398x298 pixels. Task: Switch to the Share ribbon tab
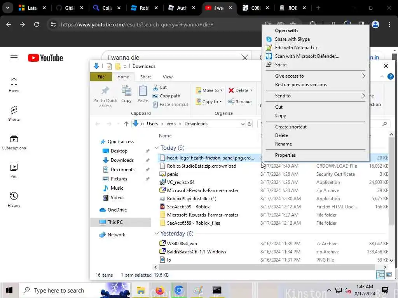(x=146, y=77)
